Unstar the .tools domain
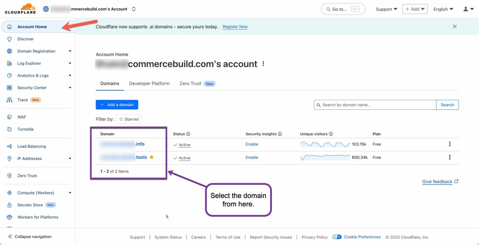 click(152, 157)
